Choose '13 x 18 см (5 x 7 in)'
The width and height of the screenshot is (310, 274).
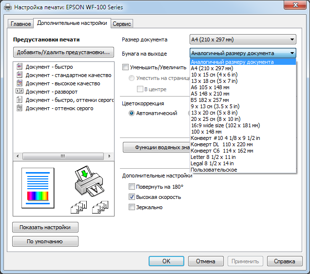243,81
